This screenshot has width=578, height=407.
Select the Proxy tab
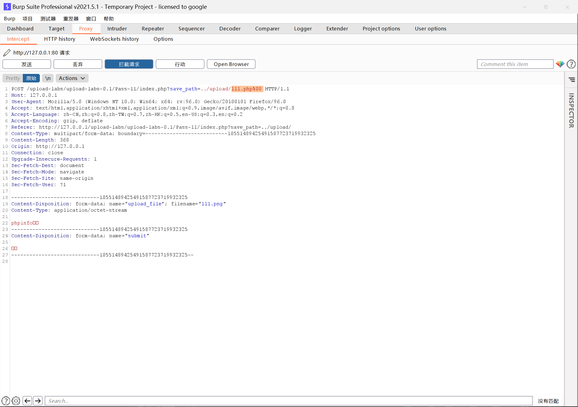point(86,29)
